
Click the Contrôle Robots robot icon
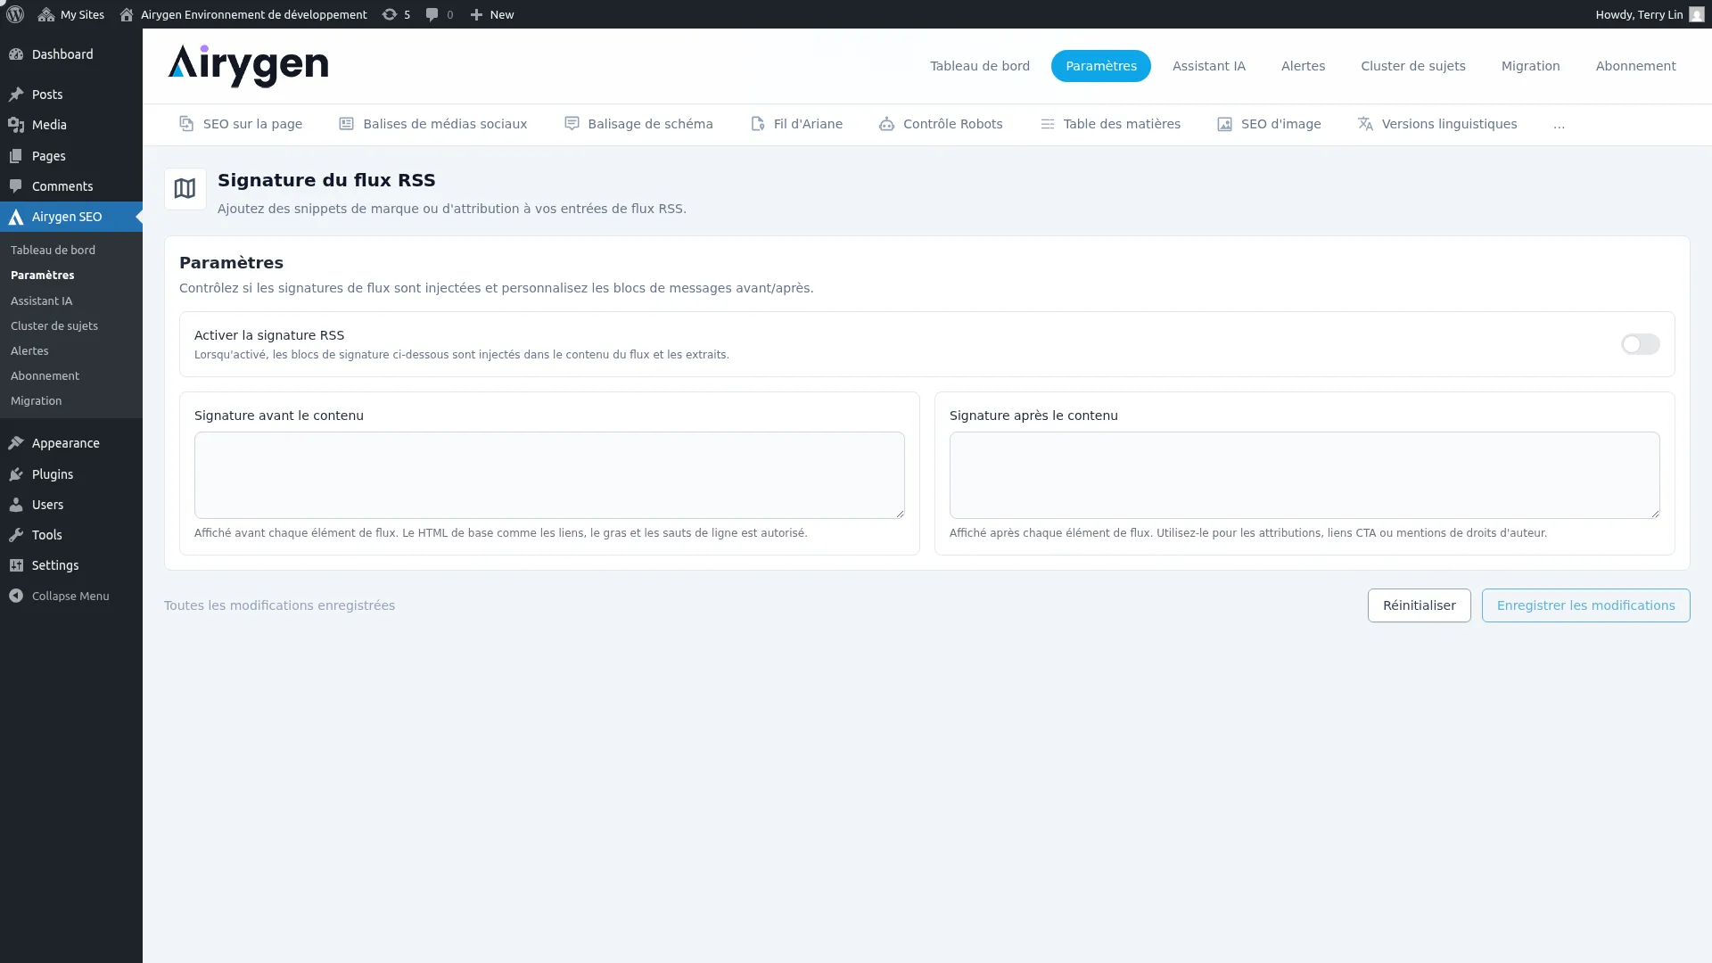pos(886,124)
